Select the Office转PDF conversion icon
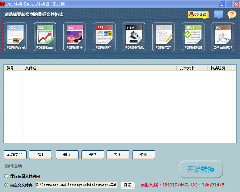Image resolution: width=240 pixels, height=192 pixels. click(223, 37)
